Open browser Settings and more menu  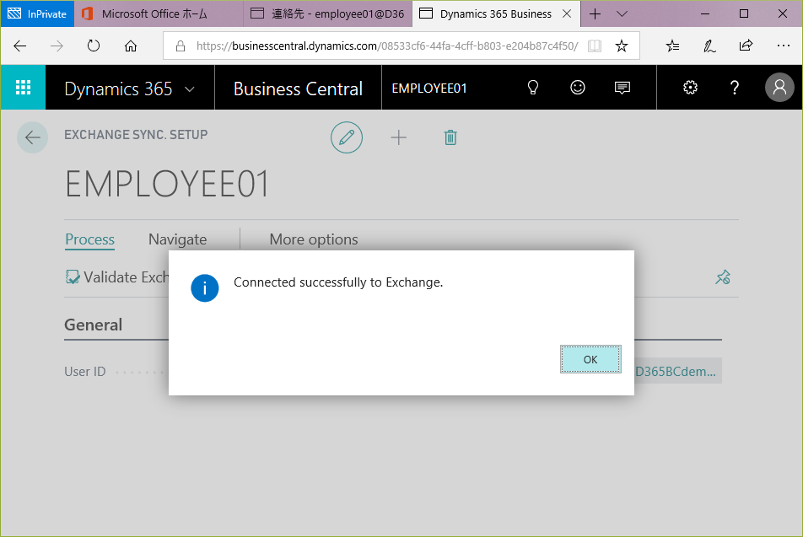click(x=783, y=46)
